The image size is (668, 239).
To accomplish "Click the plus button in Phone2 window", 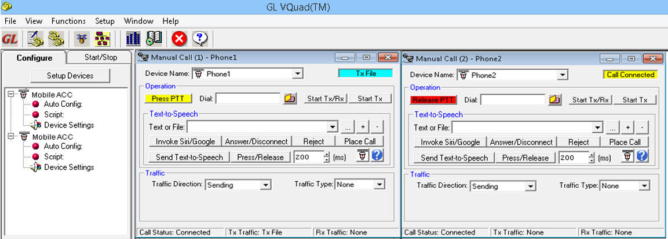I will [x=627, y=128].
